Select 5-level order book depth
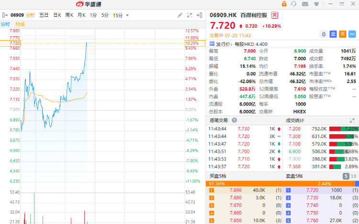 (346, 176)
